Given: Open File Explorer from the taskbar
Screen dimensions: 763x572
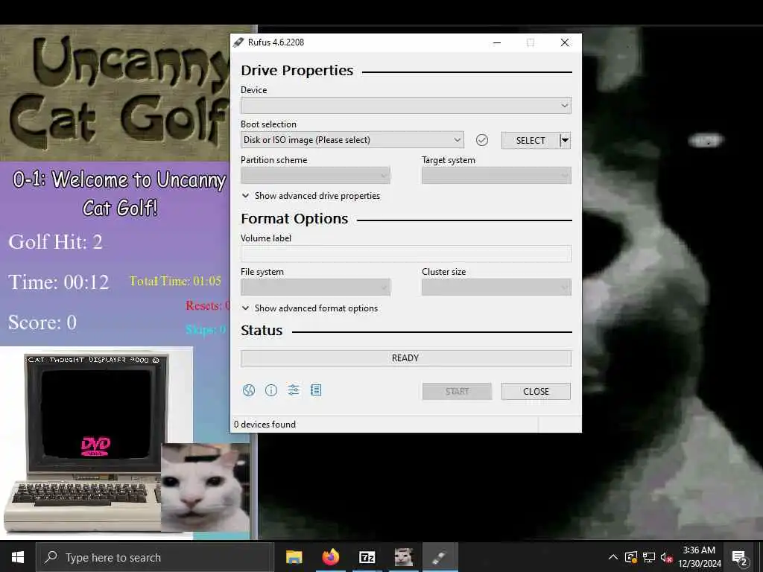Looking at the screenshot, I should (x=294, y=557).
